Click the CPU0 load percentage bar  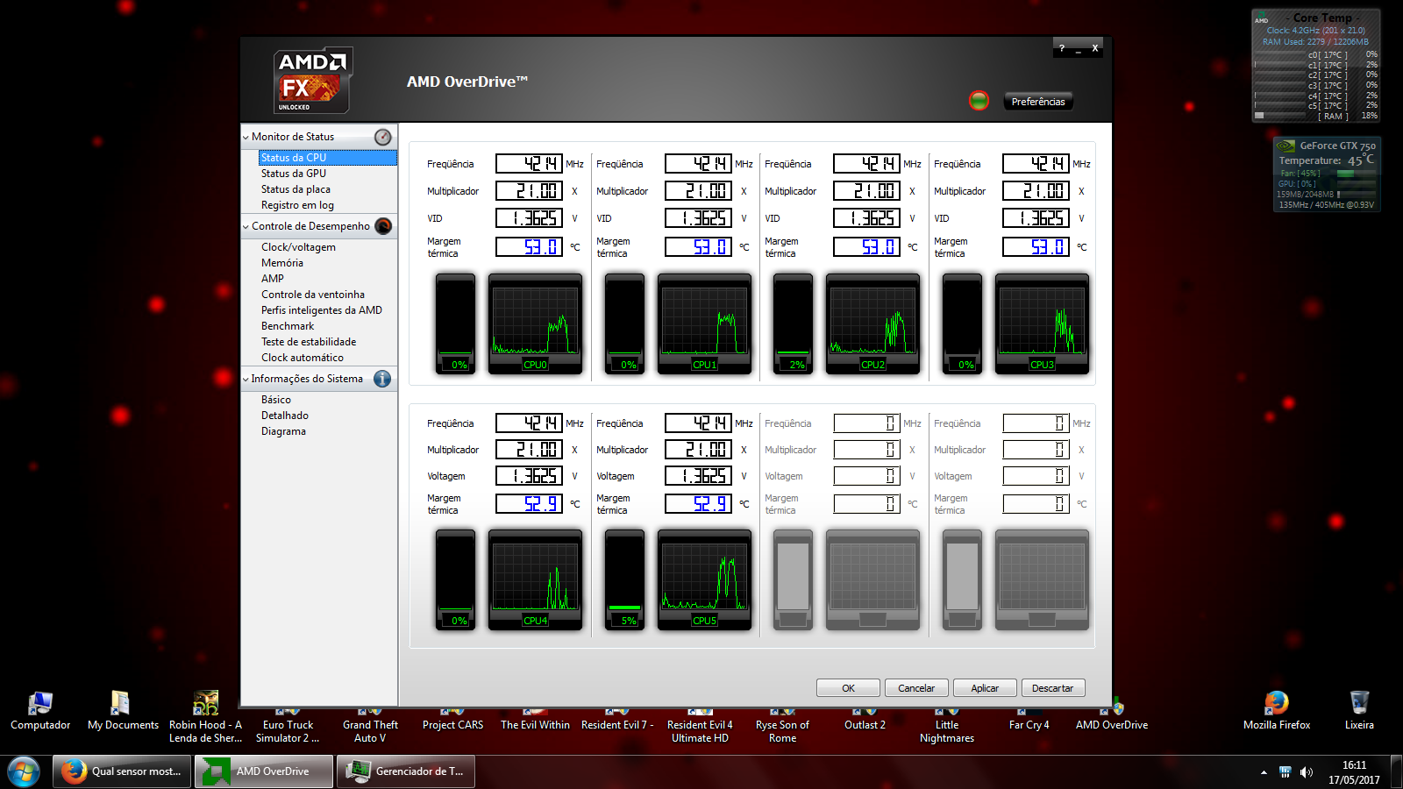point(455,323)
